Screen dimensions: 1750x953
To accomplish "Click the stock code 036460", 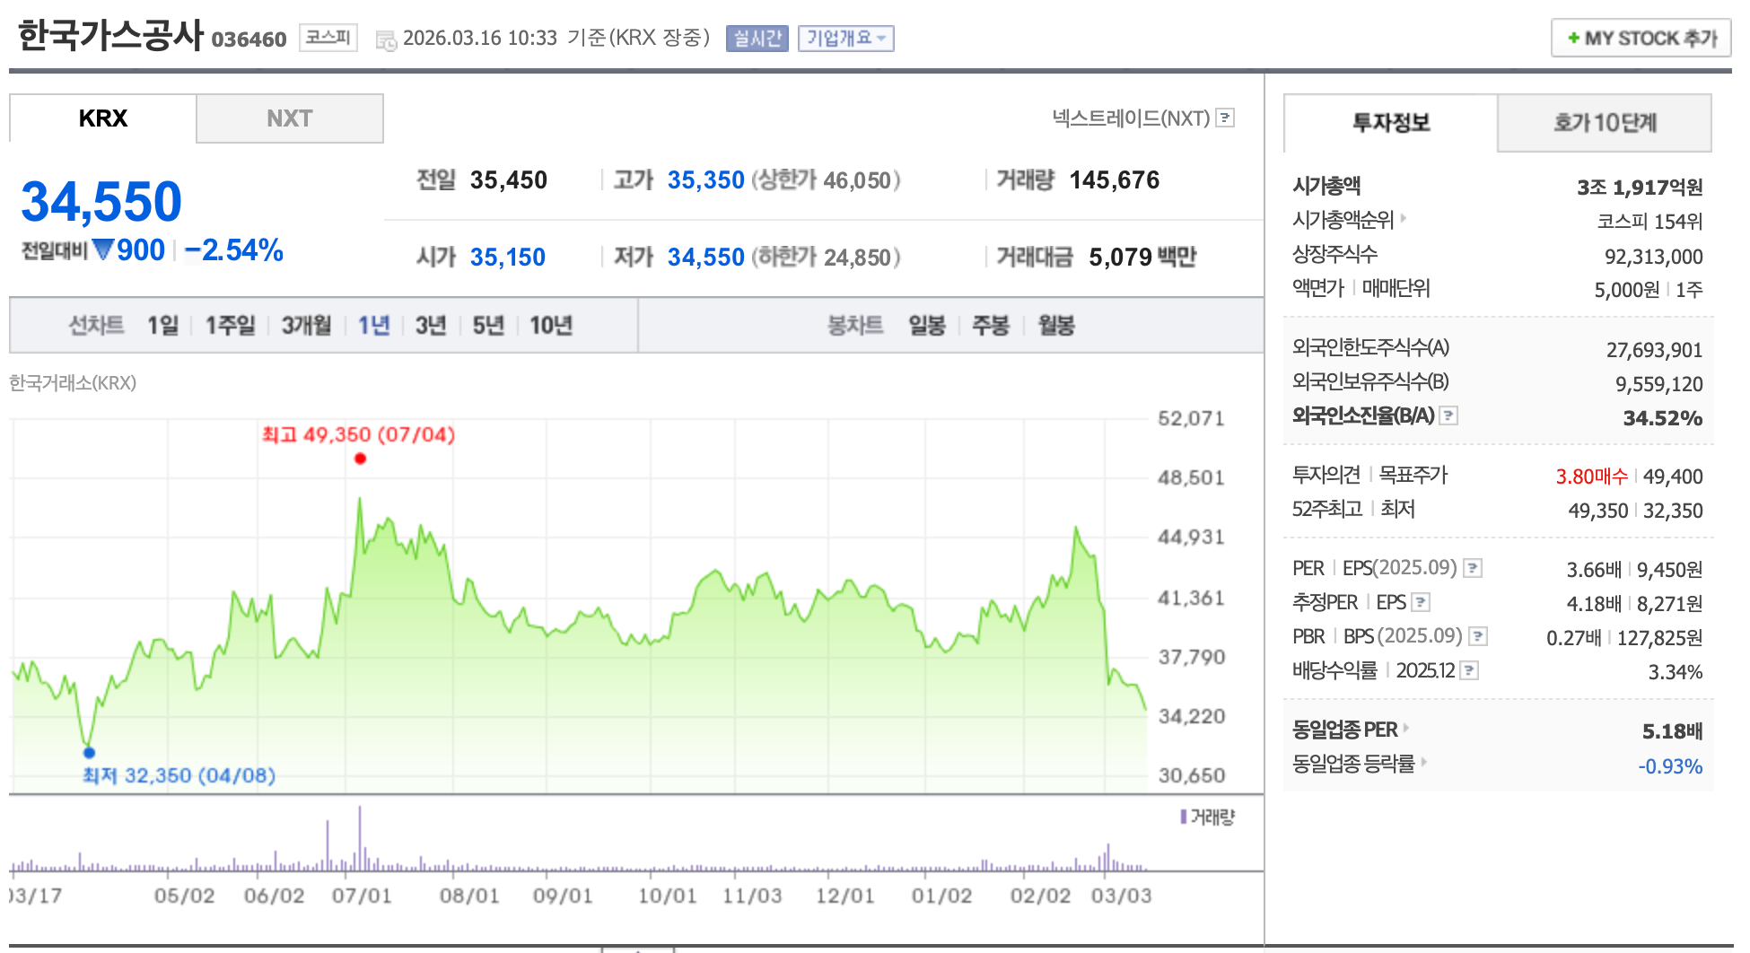I will coord(249,39).
